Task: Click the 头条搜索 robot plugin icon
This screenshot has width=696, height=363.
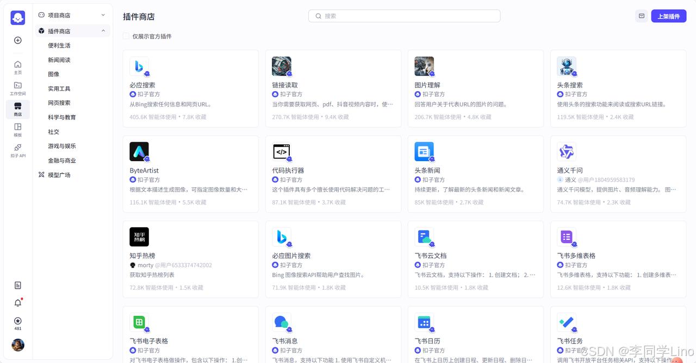Action: (567, 67)
